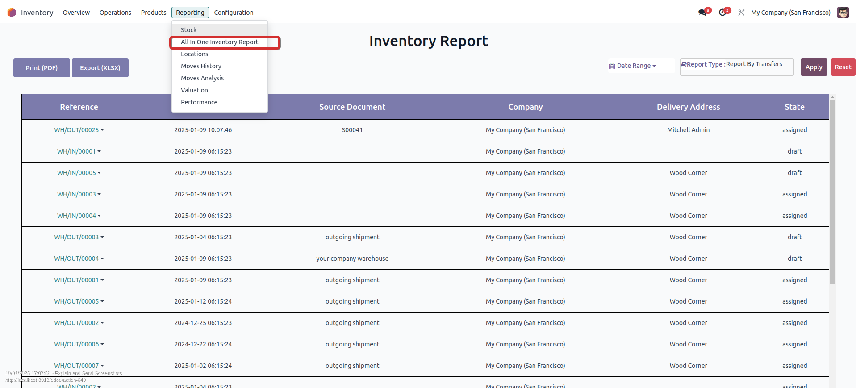Click the Export (XLSX) button

coord(100,68)
